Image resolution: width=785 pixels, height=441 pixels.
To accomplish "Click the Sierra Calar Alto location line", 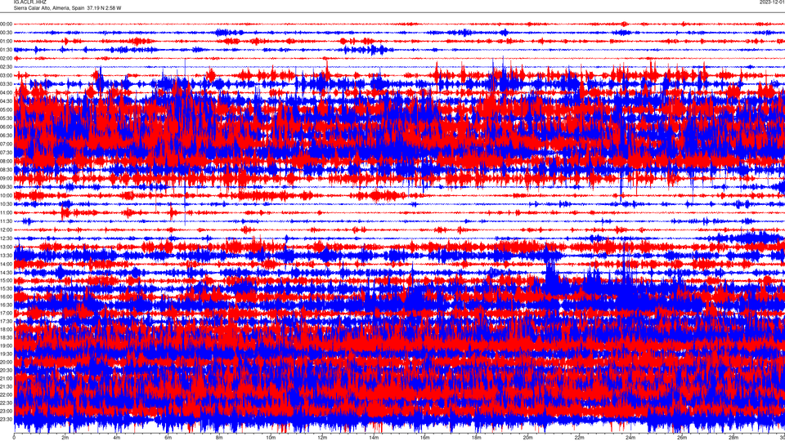I will pos(67,8).
